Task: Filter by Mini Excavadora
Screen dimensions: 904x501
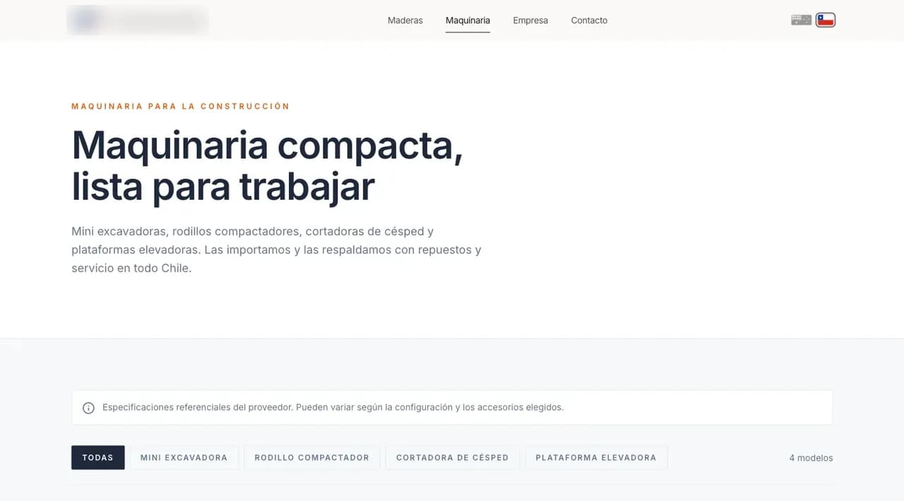Action: coord(184,457)
